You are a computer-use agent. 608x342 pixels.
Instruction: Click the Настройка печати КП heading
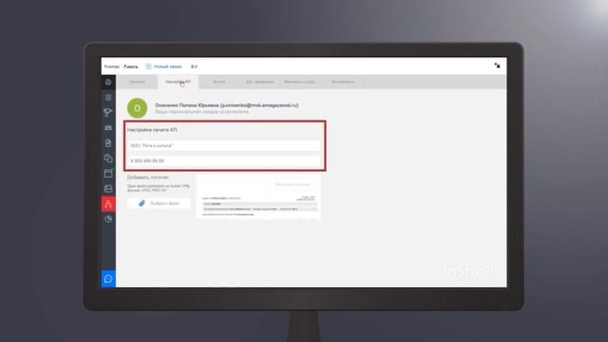[x=152, y=130]
